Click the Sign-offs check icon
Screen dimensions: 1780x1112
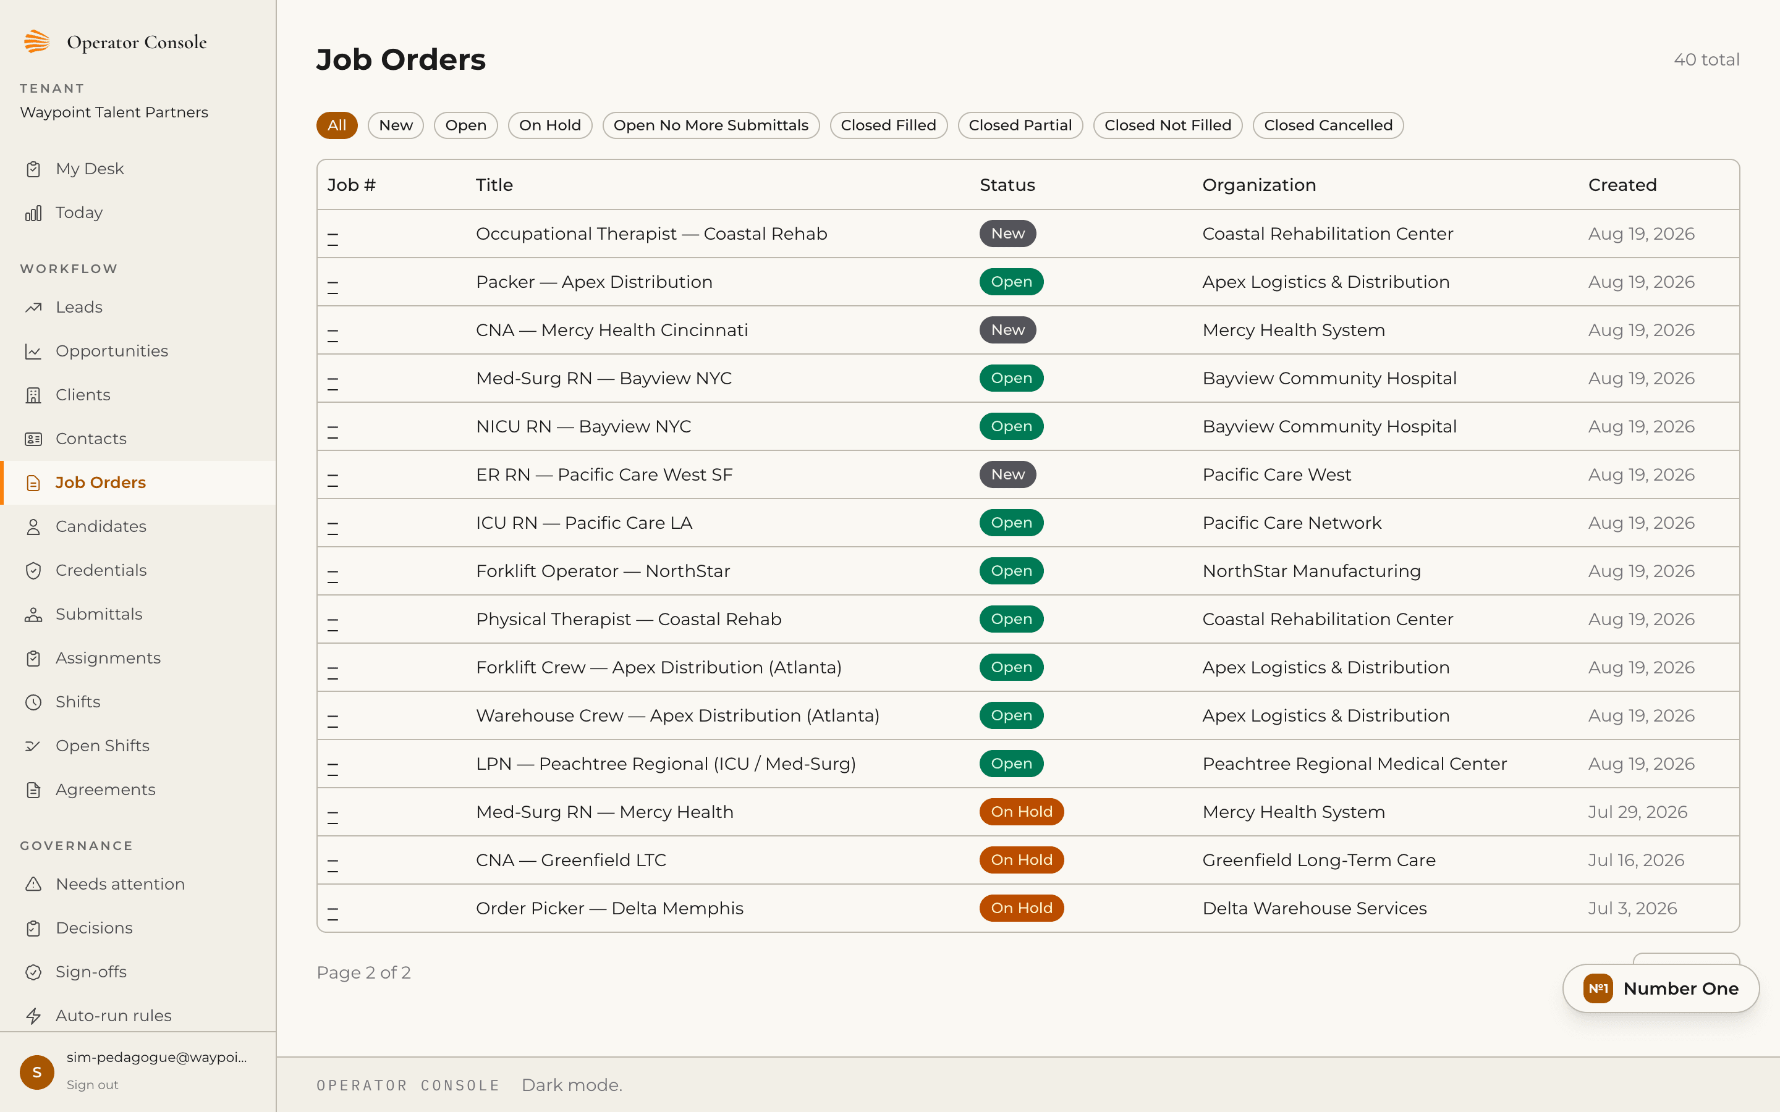33,972
